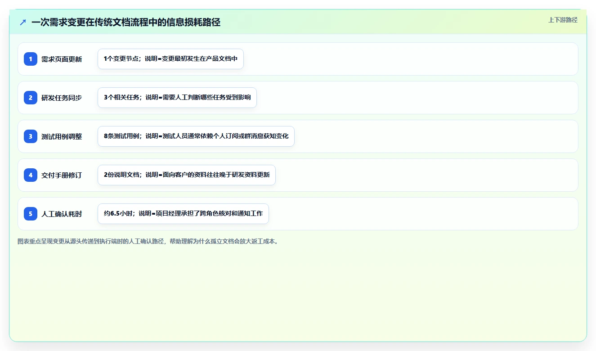Click the 2份说明文档 description box

pyautogui.click(x=187, y=175)
